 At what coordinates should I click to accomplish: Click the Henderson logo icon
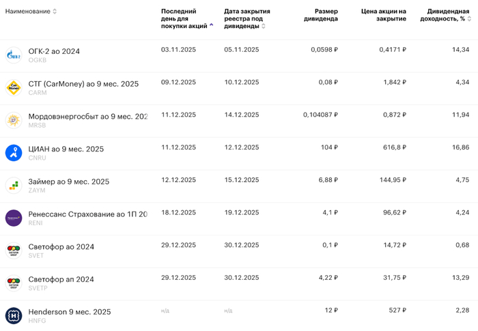14,315
